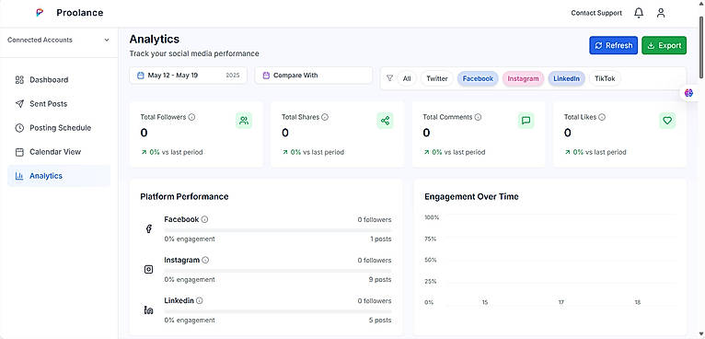Click the Total Likes heart icon
Viewport: 705px width, 339px height.
tap(667, 121)
